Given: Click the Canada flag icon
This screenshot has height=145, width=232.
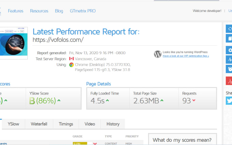Looking at the screenshot, I should (71, 59).
